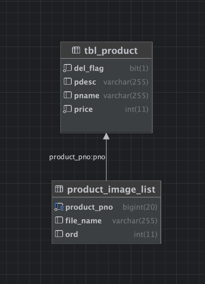
Task: Click the column icon next to price
Action: [x=68, y=109]
